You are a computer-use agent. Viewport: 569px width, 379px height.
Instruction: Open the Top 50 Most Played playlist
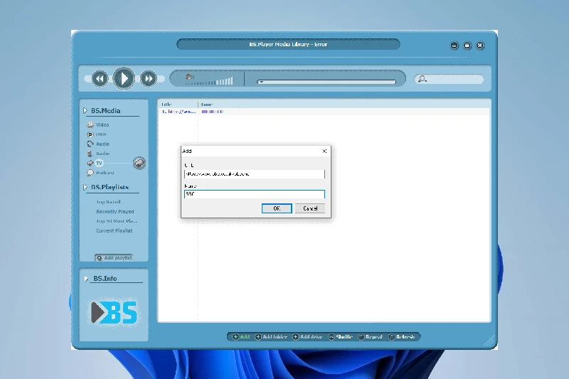point(117,221)
